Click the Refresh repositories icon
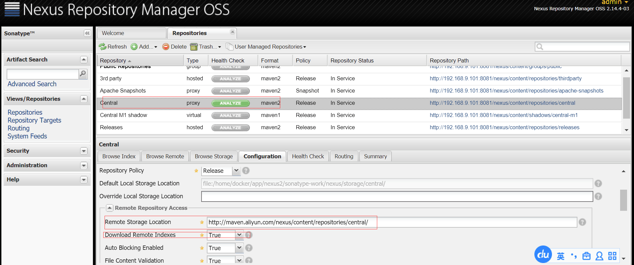 (x=103, y=47)
